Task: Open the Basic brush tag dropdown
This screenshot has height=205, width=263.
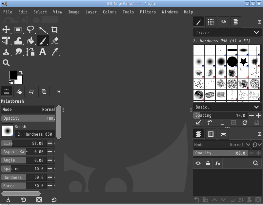Action: point(256,107)
